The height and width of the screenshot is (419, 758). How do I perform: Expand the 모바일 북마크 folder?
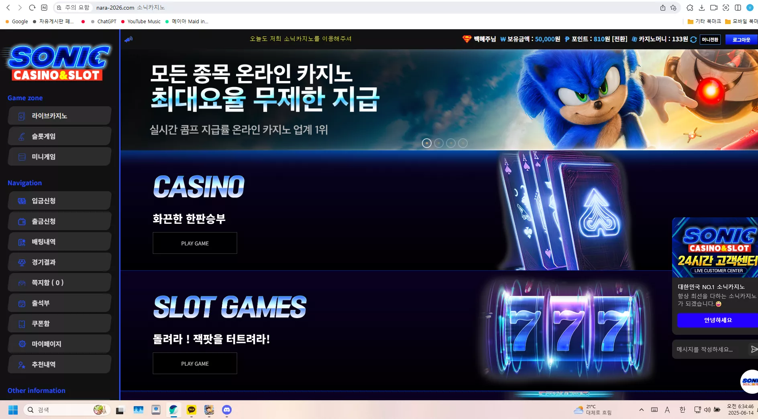click(741, 22)
